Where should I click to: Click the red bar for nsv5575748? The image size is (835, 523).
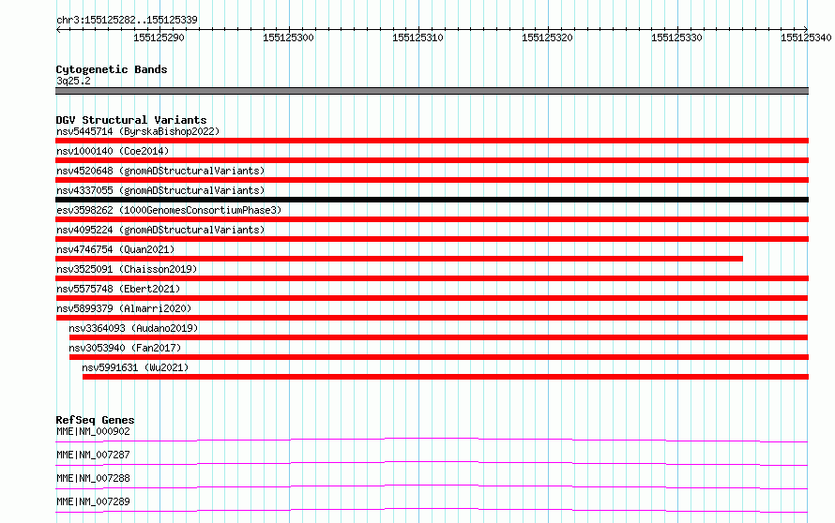pyautogui.click(x=432, y=298)
